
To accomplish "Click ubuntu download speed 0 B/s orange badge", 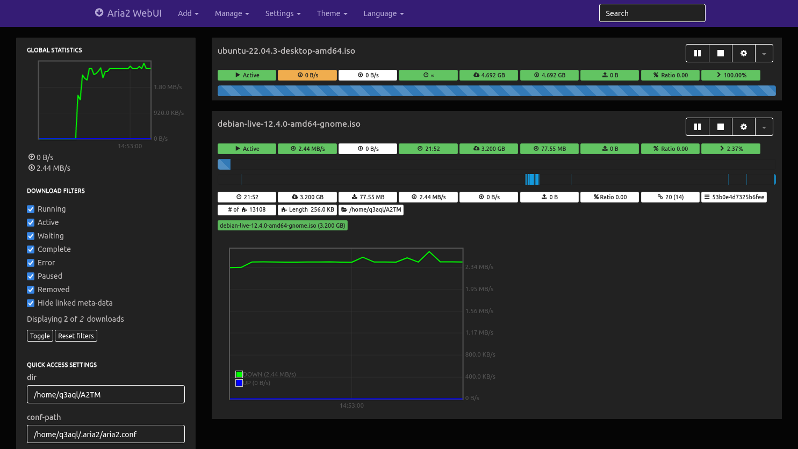I will tap(307, 75).
